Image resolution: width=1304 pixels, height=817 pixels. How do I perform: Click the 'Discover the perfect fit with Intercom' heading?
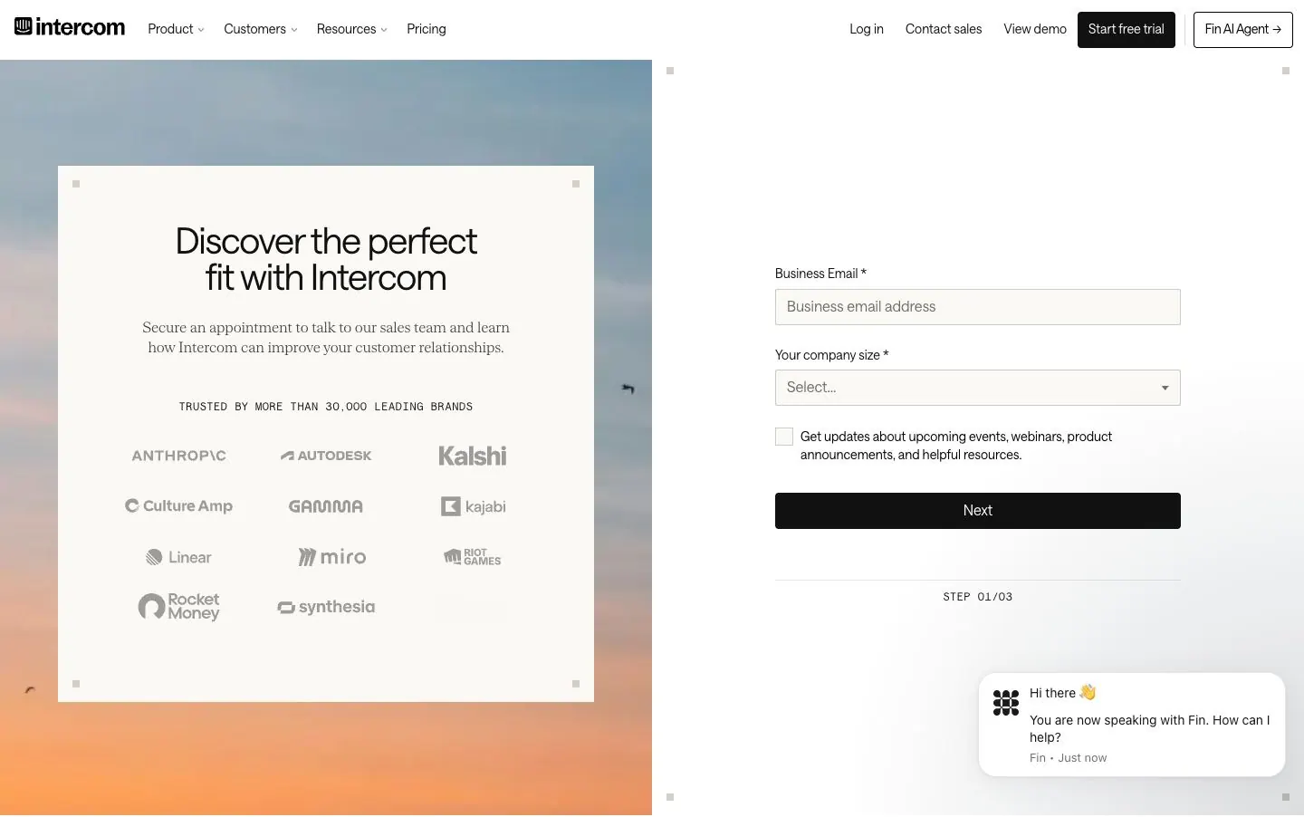click(x=326, y=259)
